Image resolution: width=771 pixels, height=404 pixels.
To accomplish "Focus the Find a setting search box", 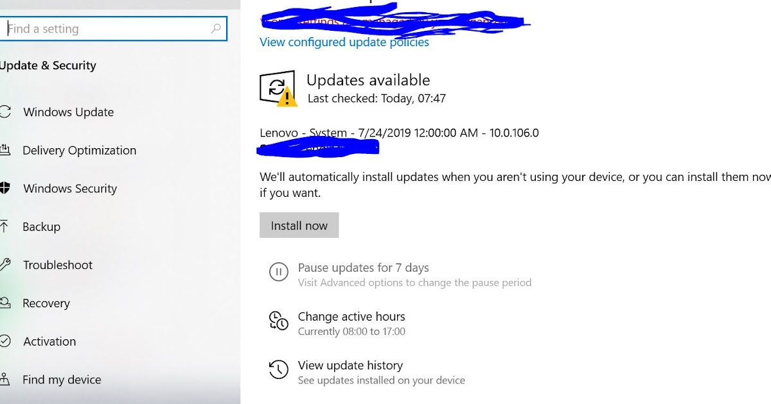I will 113,28.
